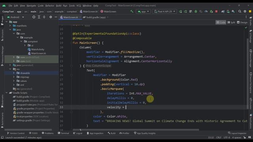Open the VCS menu
Image resolution: width=253 pixels, height=142 pixels.
[79, 6]
